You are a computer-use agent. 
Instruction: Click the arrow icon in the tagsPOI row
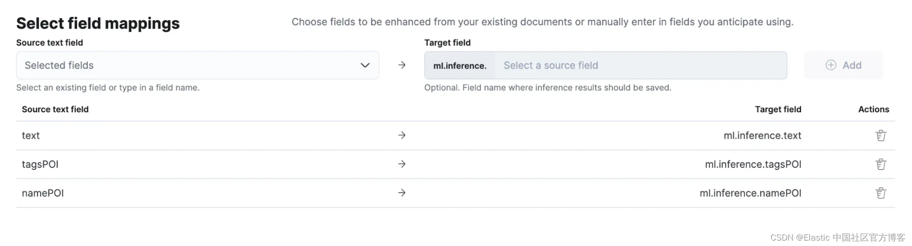point(401,164)
